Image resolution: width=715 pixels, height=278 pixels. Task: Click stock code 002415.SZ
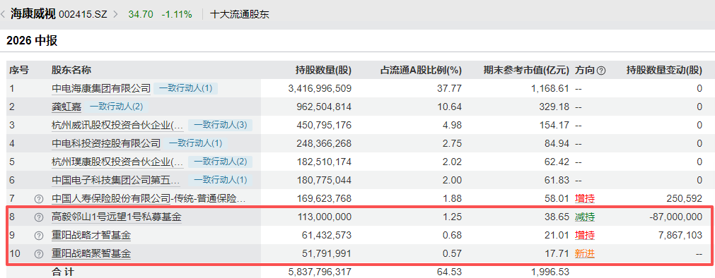(x=83, y=14)
